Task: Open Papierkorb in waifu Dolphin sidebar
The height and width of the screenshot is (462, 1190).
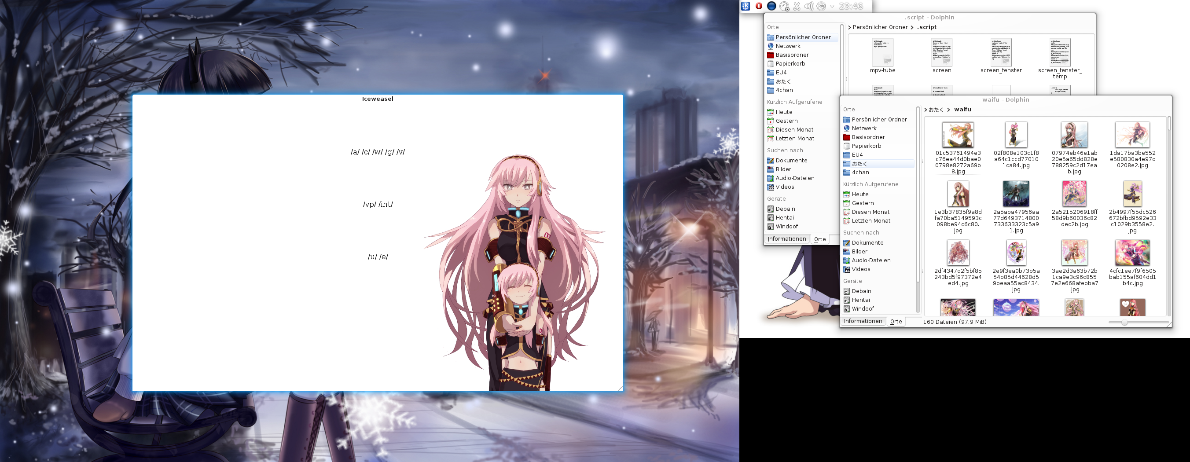Action: pos(878,146)
